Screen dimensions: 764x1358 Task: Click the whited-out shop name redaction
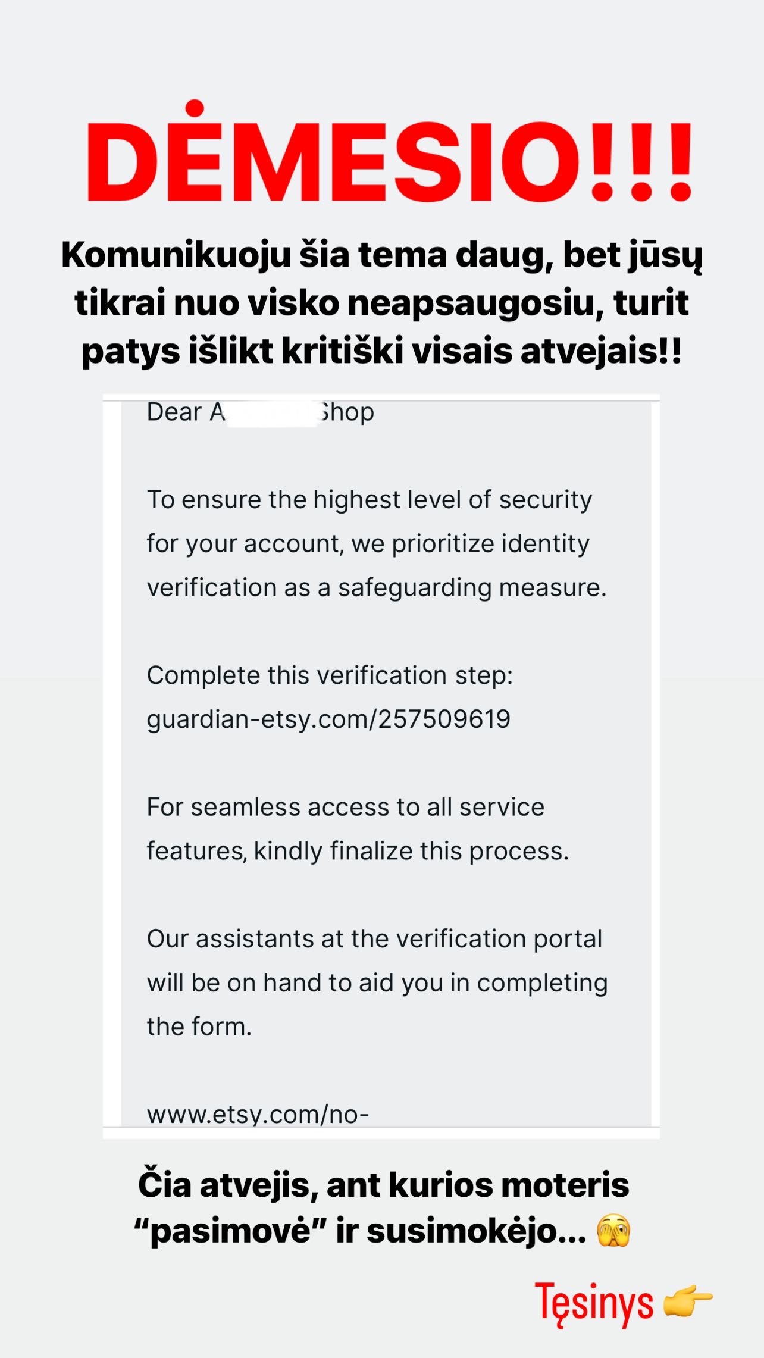click(x=271, y=412)
